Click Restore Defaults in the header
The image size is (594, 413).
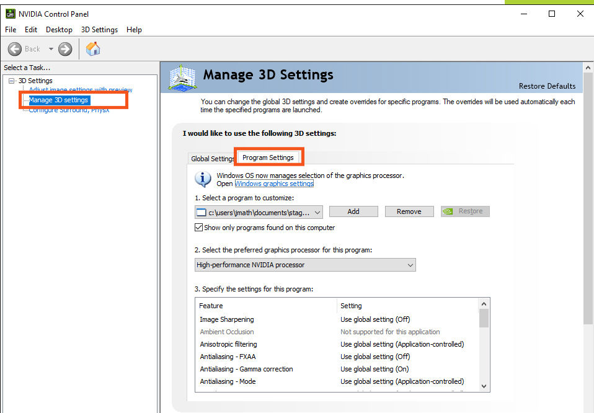547,86
